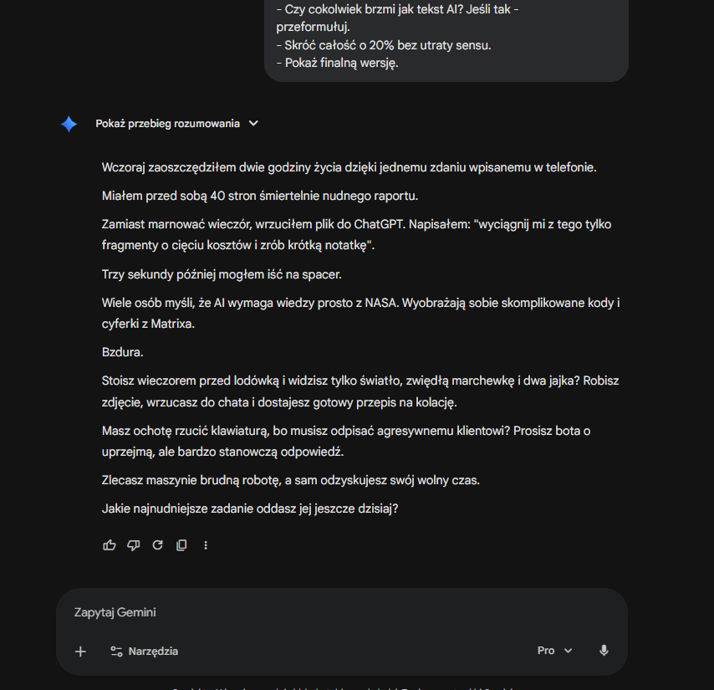
Task: Click the 'Trzy sekundy później' sentence
Action: [x=222, y=274]
